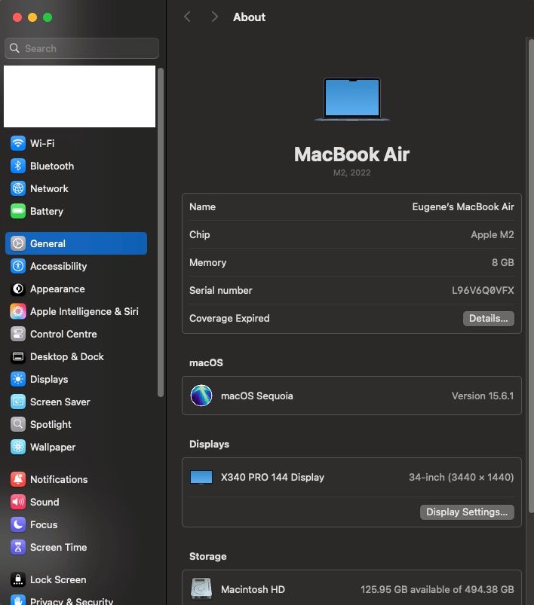
Task: Go back with the left chevron
Action: [187, 17]
